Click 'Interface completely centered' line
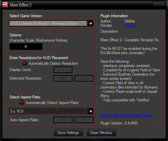The width and height of the screenshot is (168, 141). click(126, 66)
